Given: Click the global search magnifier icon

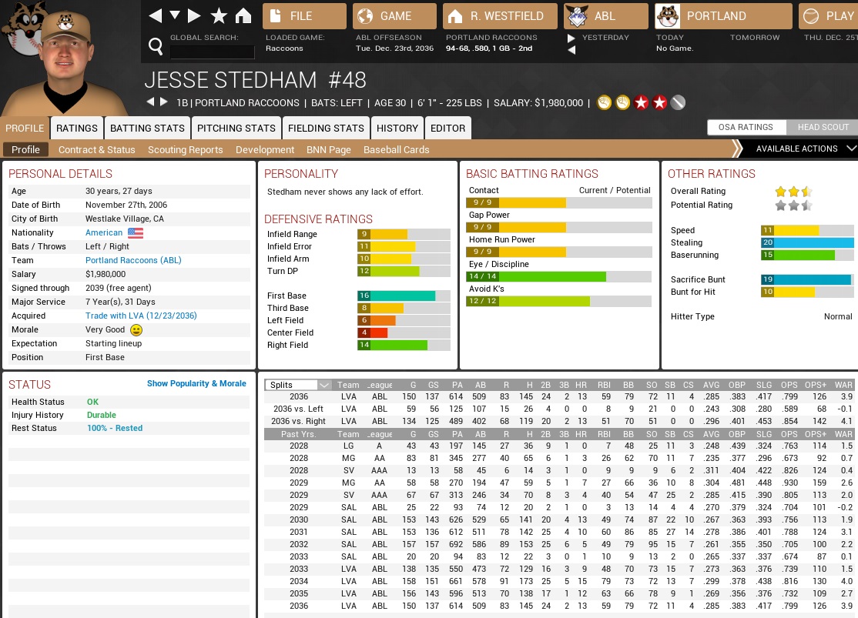Looking at the screenshot, I should (156, 48).
